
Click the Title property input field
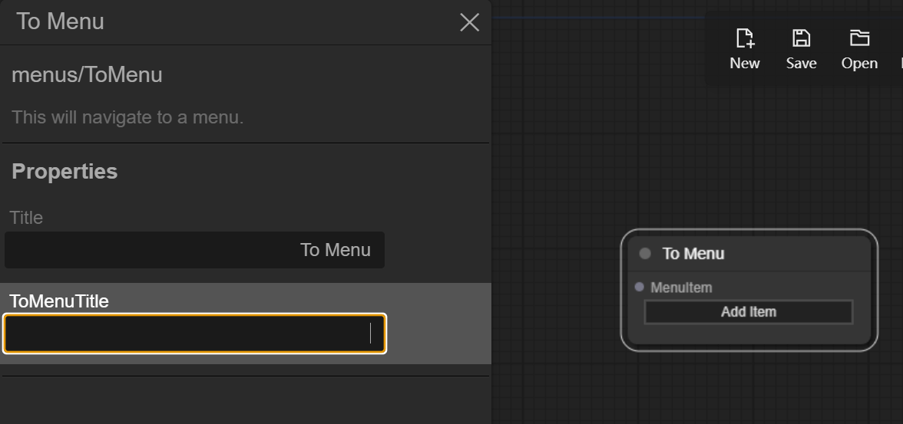(194, 250)
